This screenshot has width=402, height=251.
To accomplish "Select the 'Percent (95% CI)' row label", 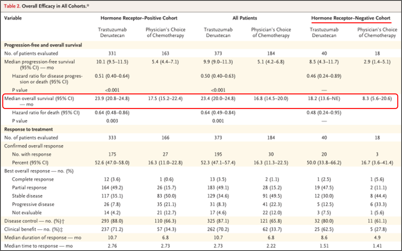I will point(31,163).
